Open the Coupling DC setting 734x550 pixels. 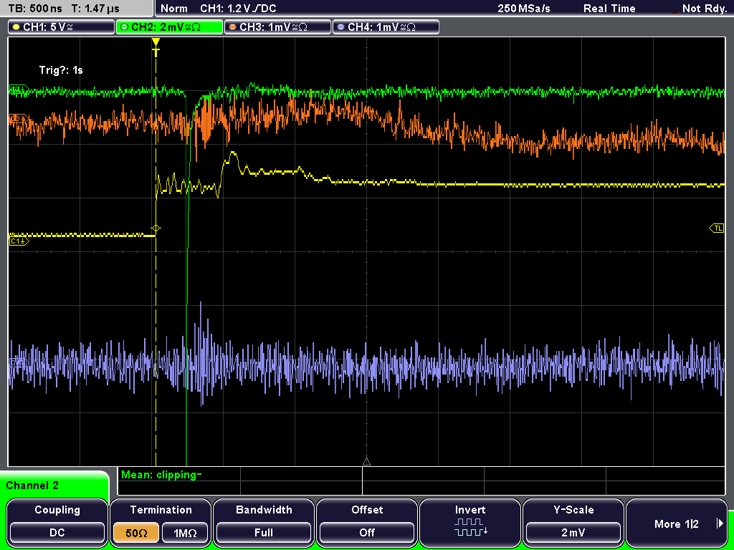[x=57, y=522]
